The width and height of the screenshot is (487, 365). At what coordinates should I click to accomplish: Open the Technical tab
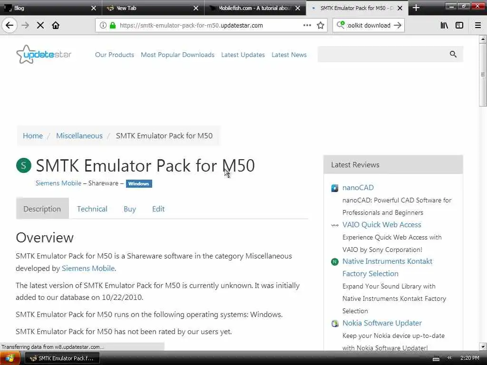92,209
